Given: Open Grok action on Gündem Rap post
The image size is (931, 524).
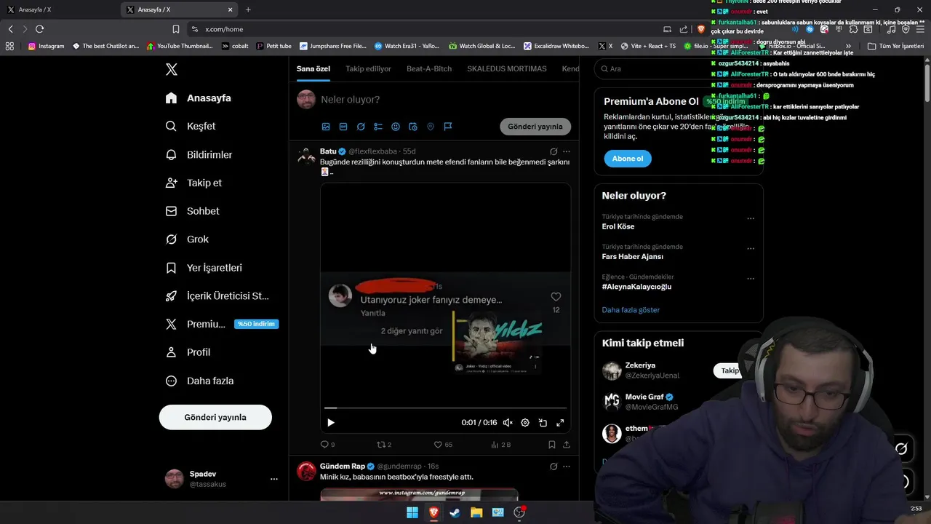Looking at the screenshot, I should (554, 467).
